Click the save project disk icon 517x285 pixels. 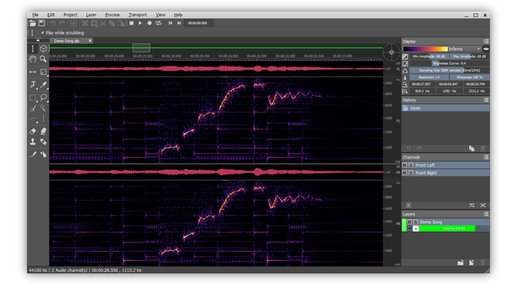coord(42,23)
